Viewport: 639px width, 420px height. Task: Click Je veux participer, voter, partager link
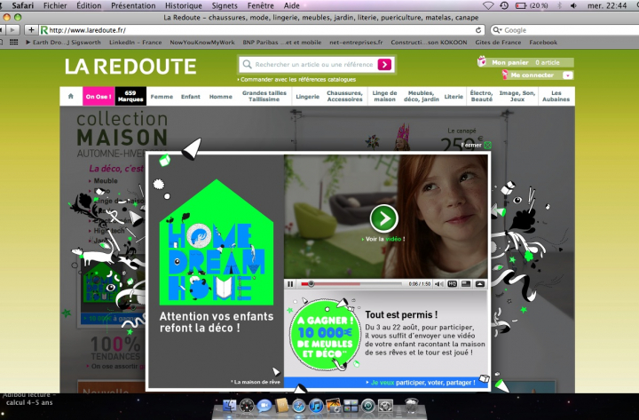[421, 383]
